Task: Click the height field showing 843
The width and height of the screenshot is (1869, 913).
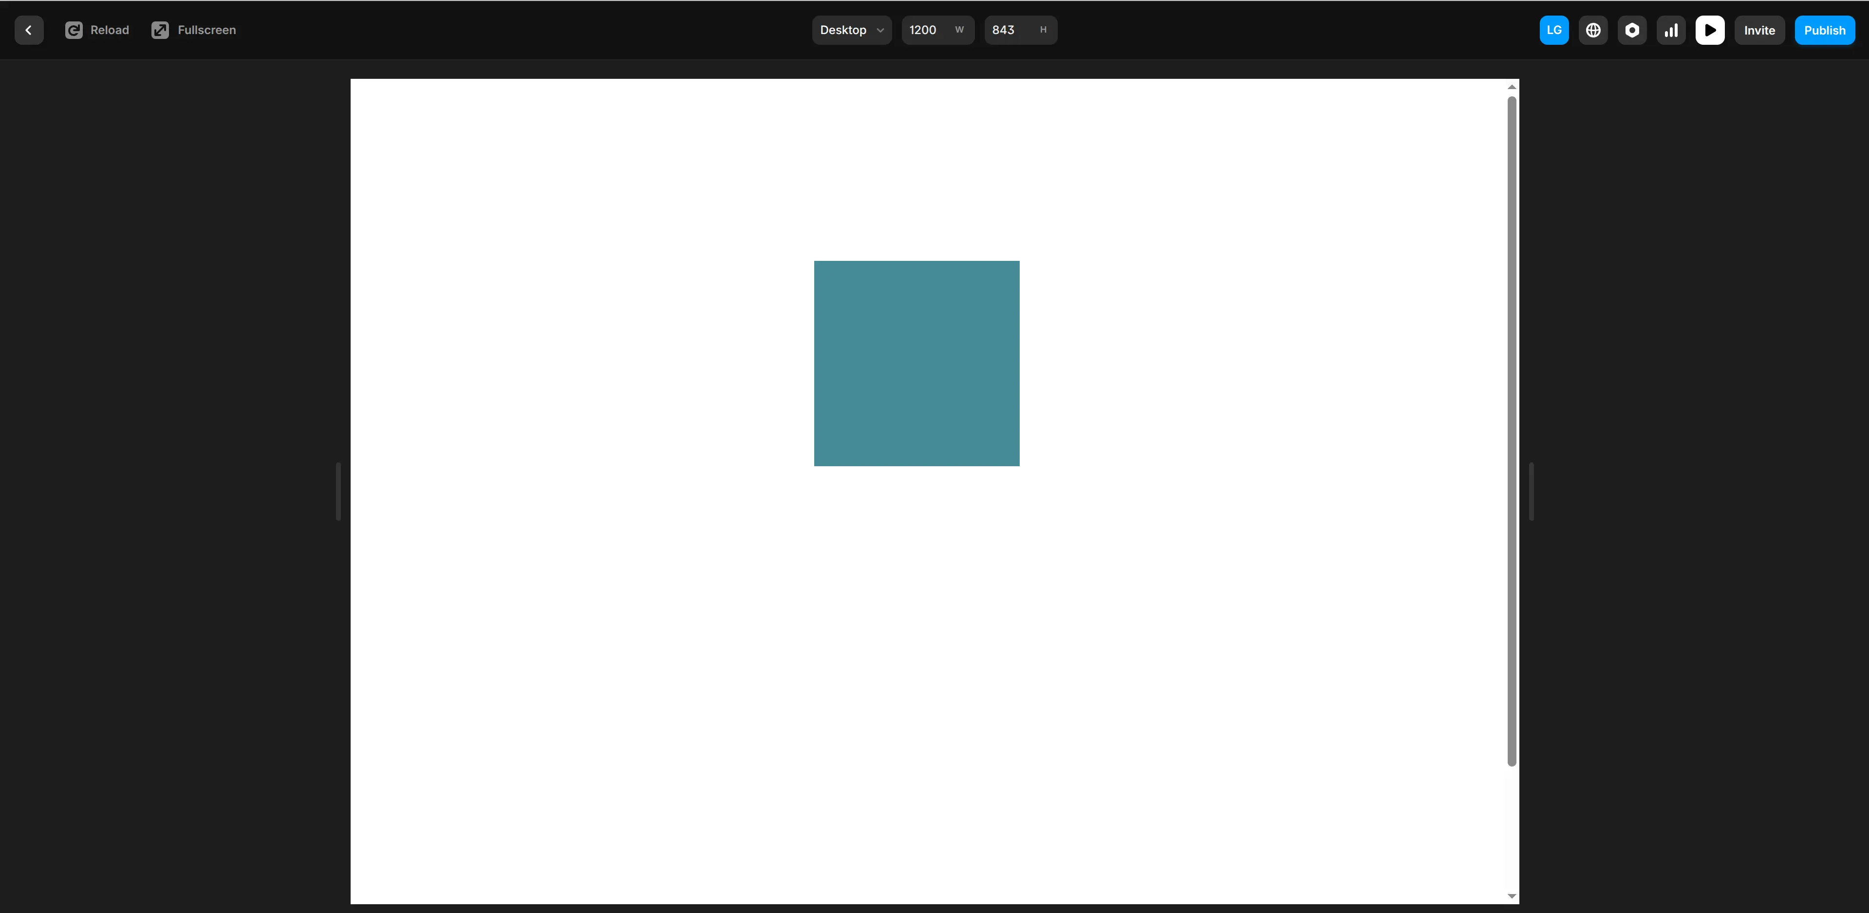Action: pos(1021,30)
